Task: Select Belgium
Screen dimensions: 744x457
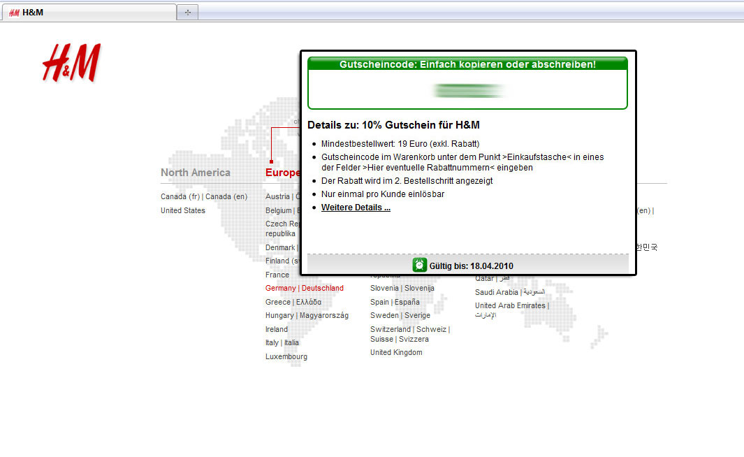Action: (x=279, y=210)
